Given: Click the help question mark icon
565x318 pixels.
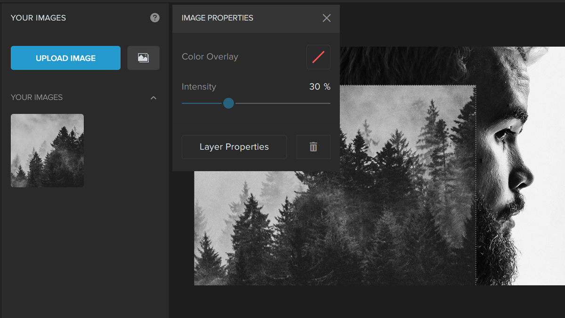Looking at the screenshot, I should [x=155, y=18].
